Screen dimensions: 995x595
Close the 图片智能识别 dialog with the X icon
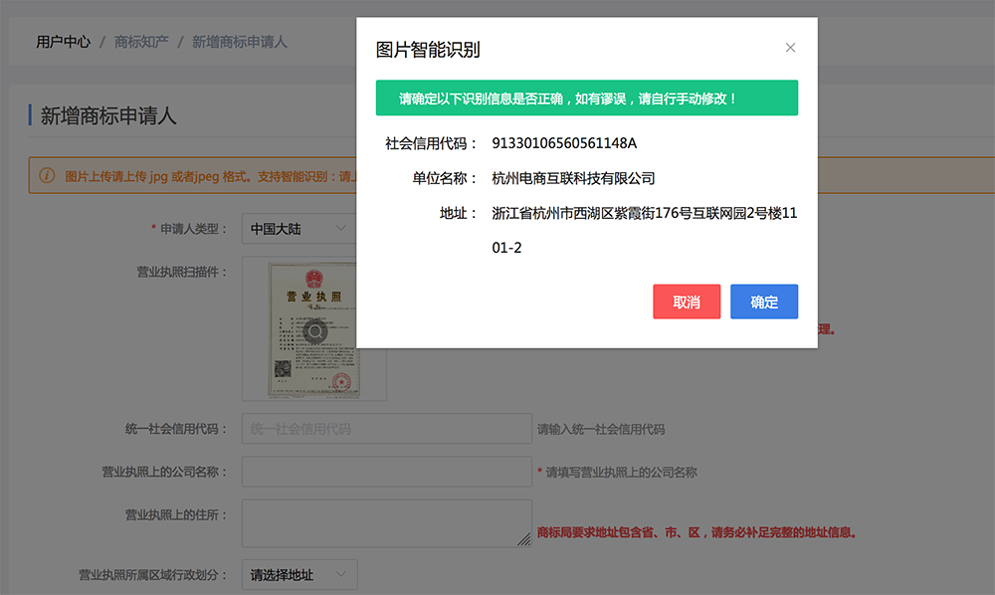(790, 48)
